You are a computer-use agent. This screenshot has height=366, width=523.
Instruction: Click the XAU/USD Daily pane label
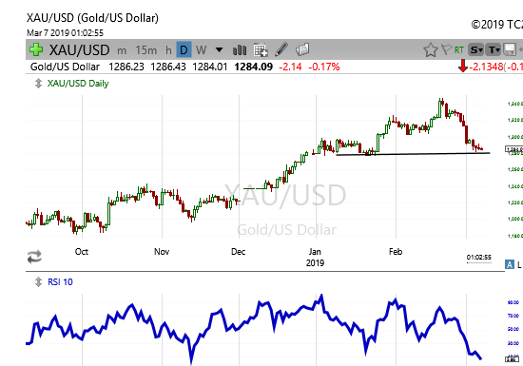[78, 84]
